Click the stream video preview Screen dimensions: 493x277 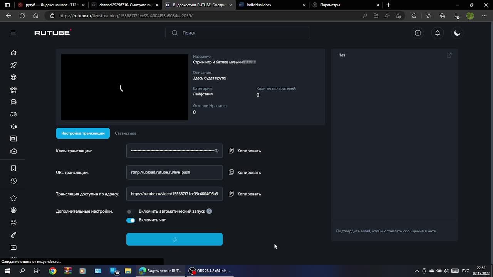coord(125,87)
